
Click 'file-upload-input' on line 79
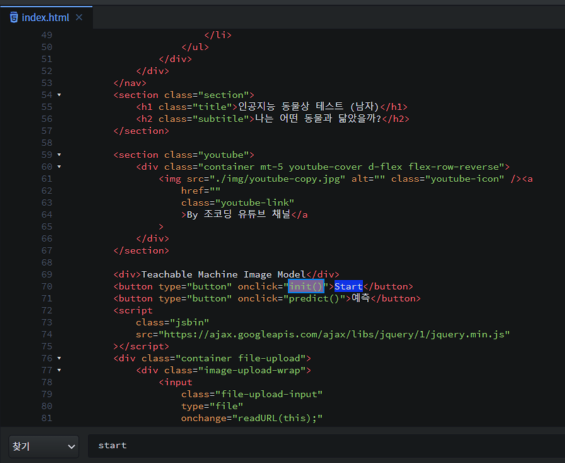(x=269, y=394)
